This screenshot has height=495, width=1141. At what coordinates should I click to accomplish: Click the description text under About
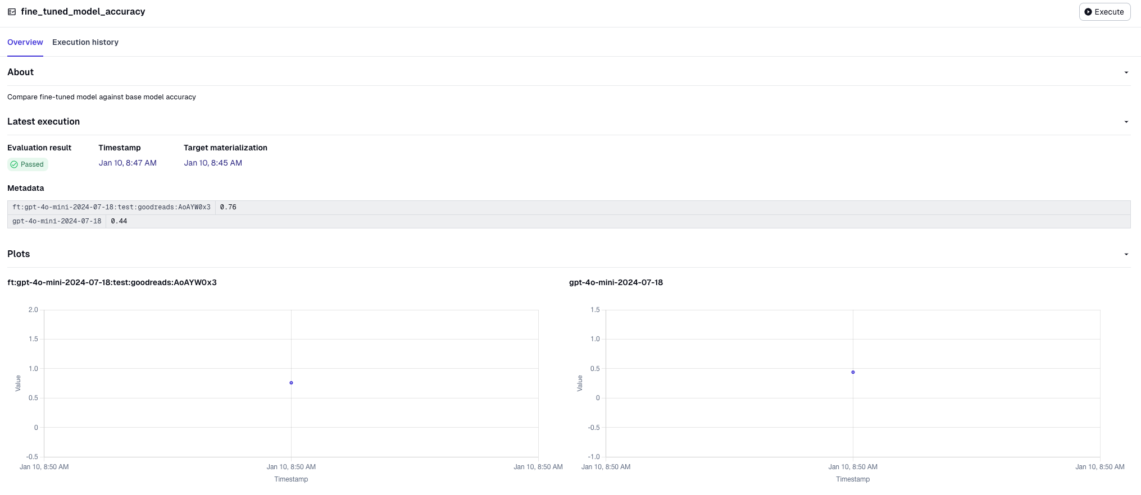pyautogui.click(x=102, y=97)
